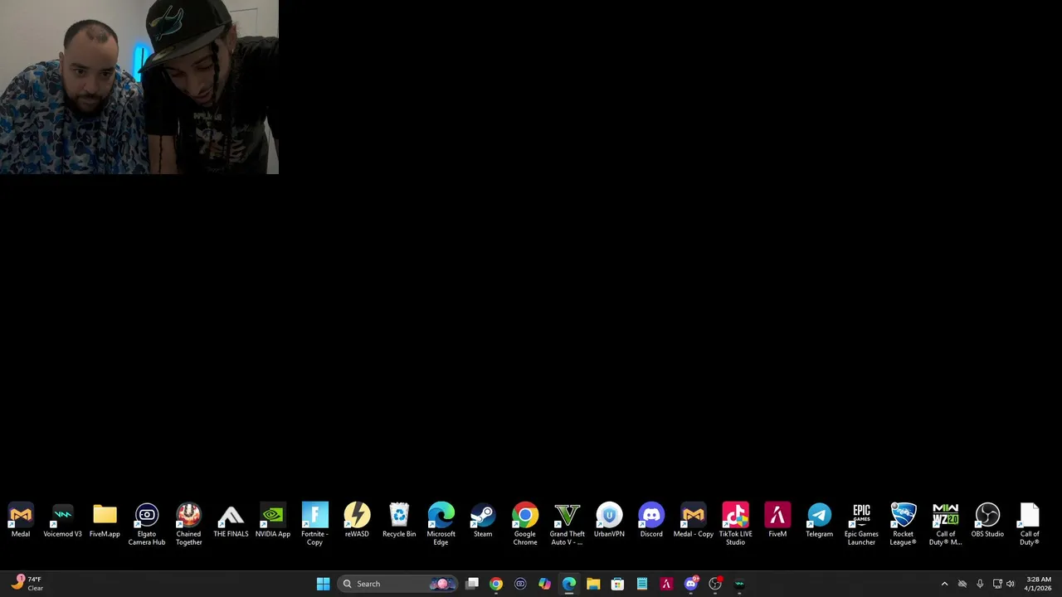The height and width of the screenshot is (597, 1062).
Task: Open Elgato Camera Hub in the taskbar
Action: (520, 584)
